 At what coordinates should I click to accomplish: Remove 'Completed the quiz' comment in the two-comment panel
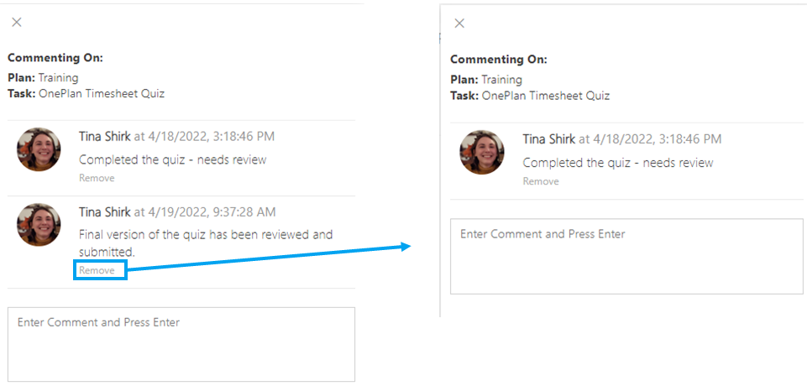[x=97, y=178]
